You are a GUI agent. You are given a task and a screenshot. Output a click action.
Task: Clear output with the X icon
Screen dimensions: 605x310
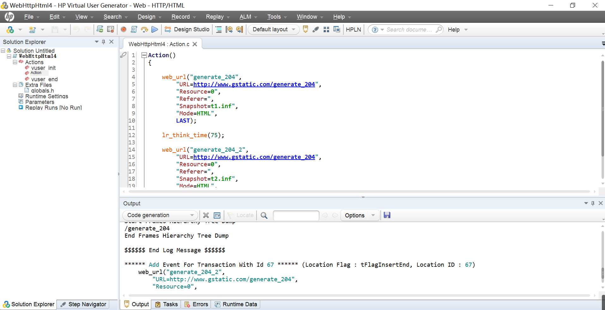pos(206,215)
